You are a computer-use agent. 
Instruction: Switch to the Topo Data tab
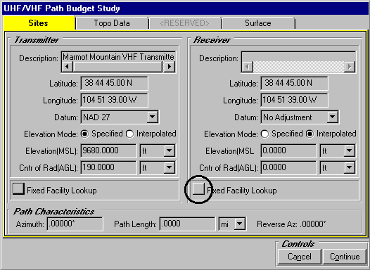coord(112,23)
